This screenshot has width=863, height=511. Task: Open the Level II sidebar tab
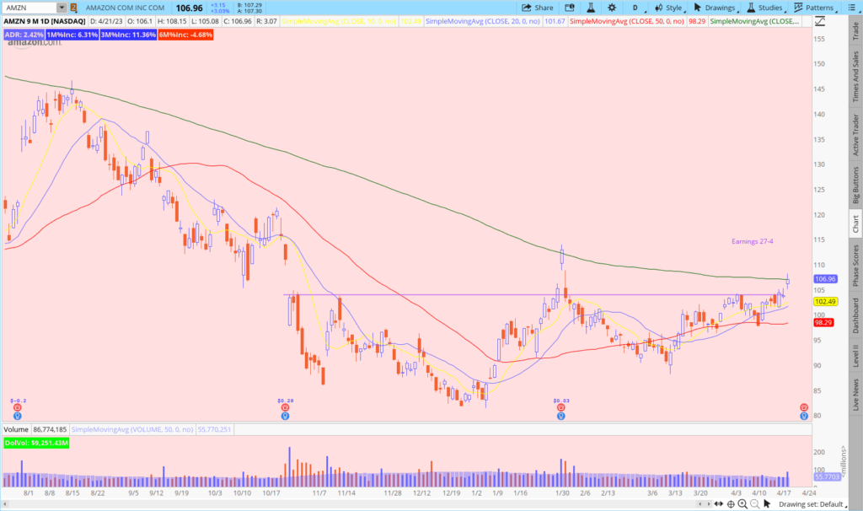856,356
